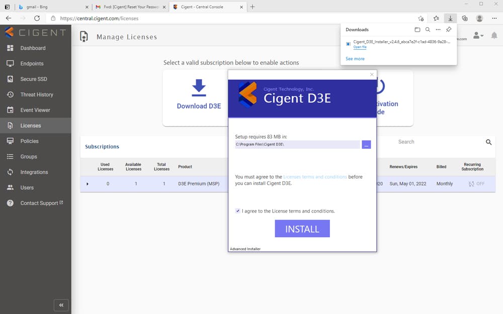The image size is (503, 314).
Task: Open user account dropdown menu
Action: (x=478, y=36)
